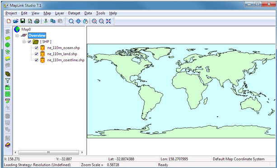
Task: Click the greyed-out Paste icon
Action: (x=60, y=21)
